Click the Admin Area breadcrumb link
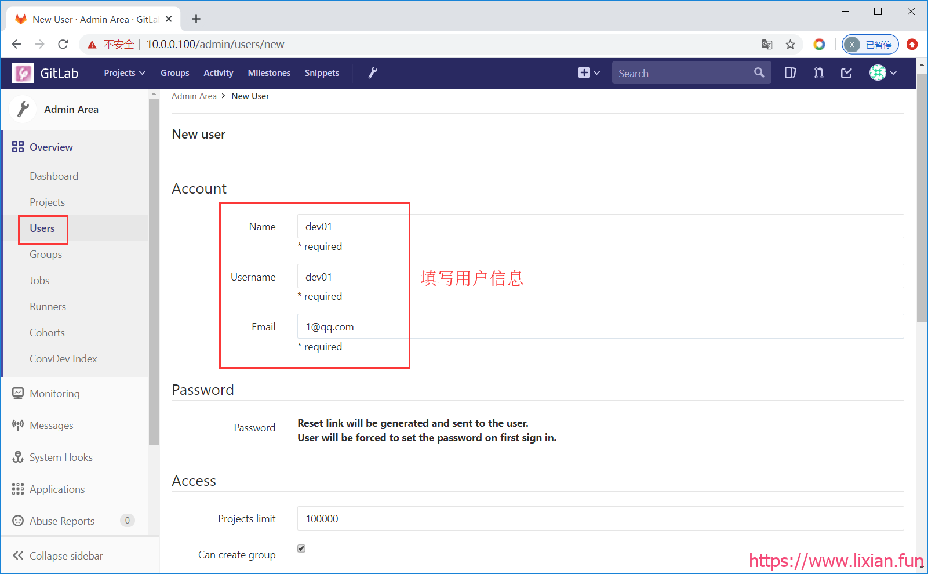Image resolution: width=928 pixels, height=574 pixels. point(194,96)
